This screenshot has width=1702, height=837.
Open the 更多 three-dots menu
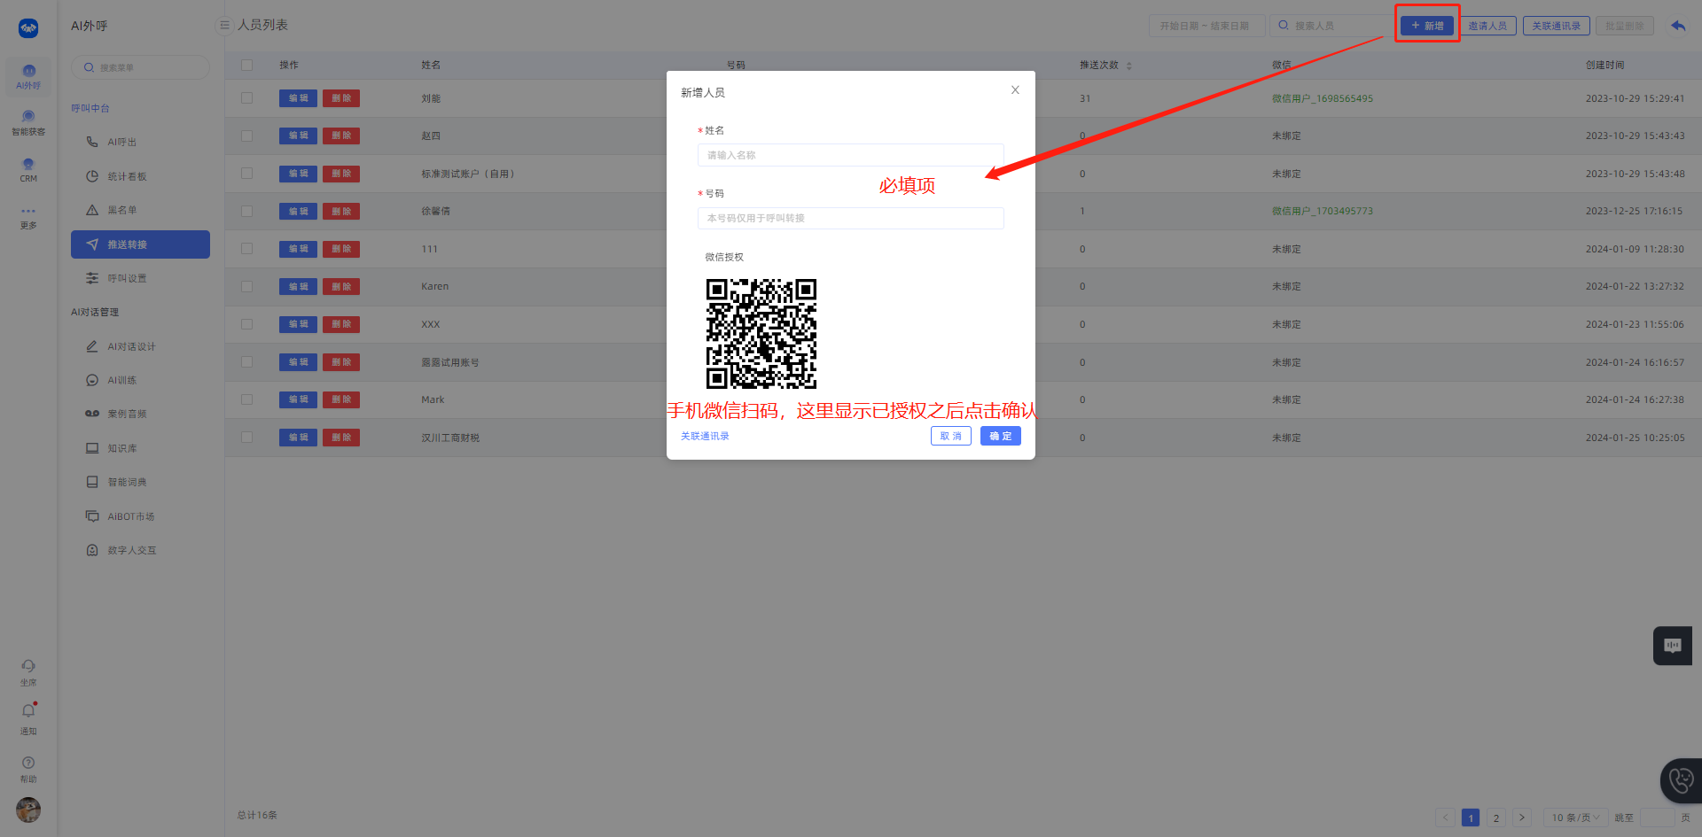click(x=28, y=217)
